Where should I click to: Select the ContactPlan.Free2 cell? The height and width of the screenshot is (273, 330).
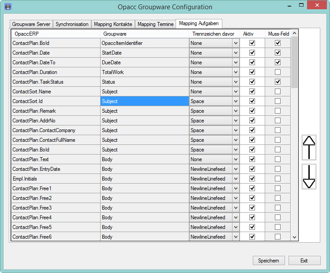[56, 198]
